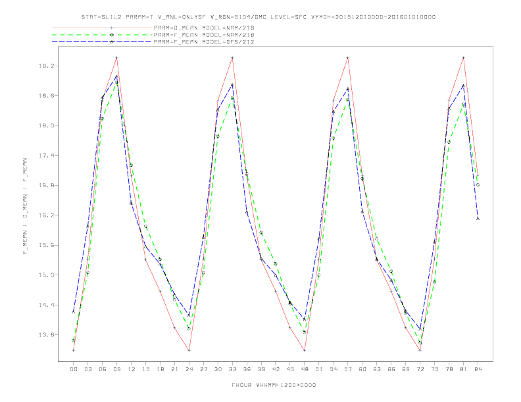521x402 pixels.
Task: Click x-axis forecast hour label 72
Action: tap(420, 369)
